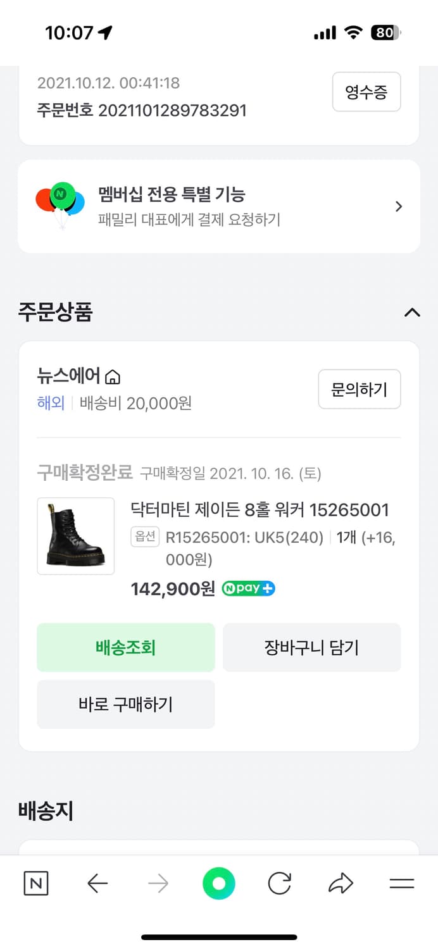Tap the forward arrow in bottom navigation
Viewport: 438px width, 949px height.
pyautogui.click(x=157, y=884)
